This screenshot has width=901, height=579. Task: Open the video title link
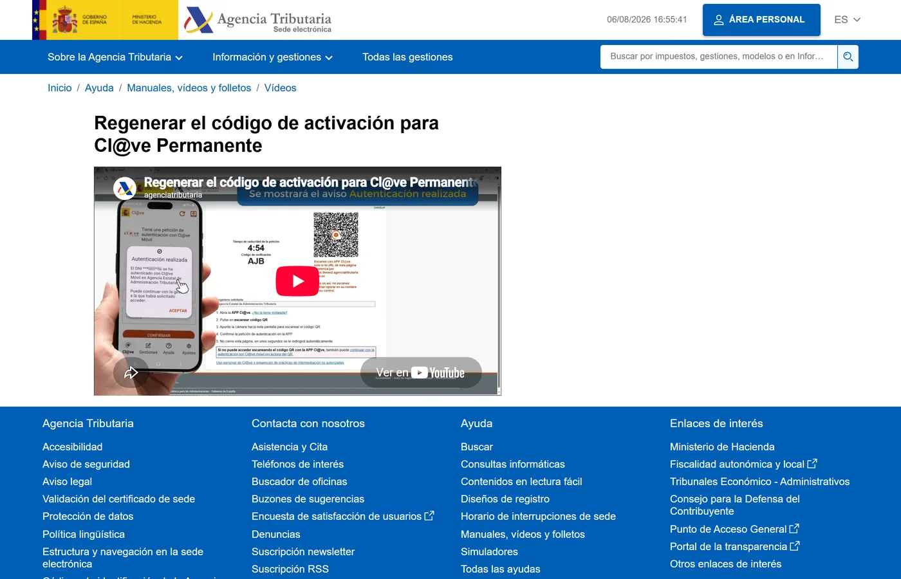coord(310,183)
